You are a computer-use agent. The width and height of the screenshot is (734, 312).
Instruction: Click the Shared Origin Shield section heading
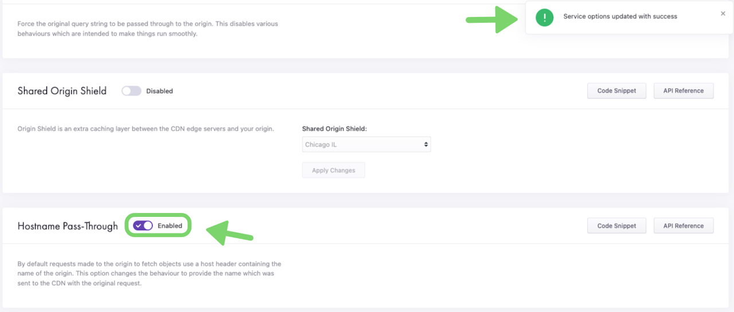tap(62, 91)
